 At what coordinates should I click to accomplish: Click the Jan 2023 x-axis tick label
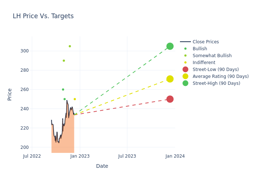80,156
